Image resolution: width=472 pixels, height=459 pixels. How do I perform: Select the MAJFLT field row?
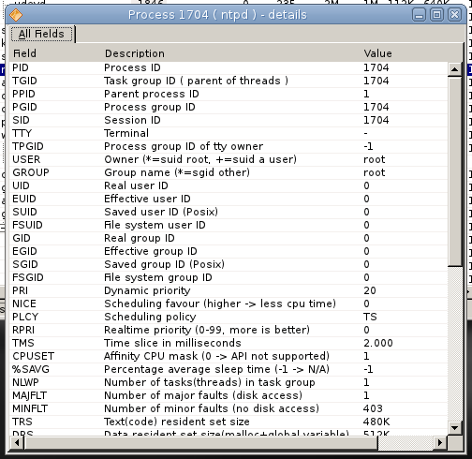[229, 395]
